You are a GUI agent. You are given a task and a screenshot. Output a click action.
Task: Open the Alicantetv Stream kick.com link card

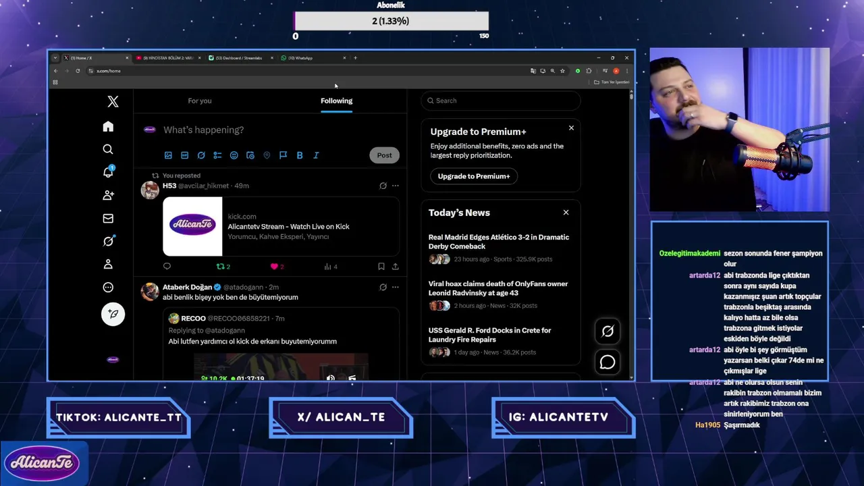click(281, 227)
